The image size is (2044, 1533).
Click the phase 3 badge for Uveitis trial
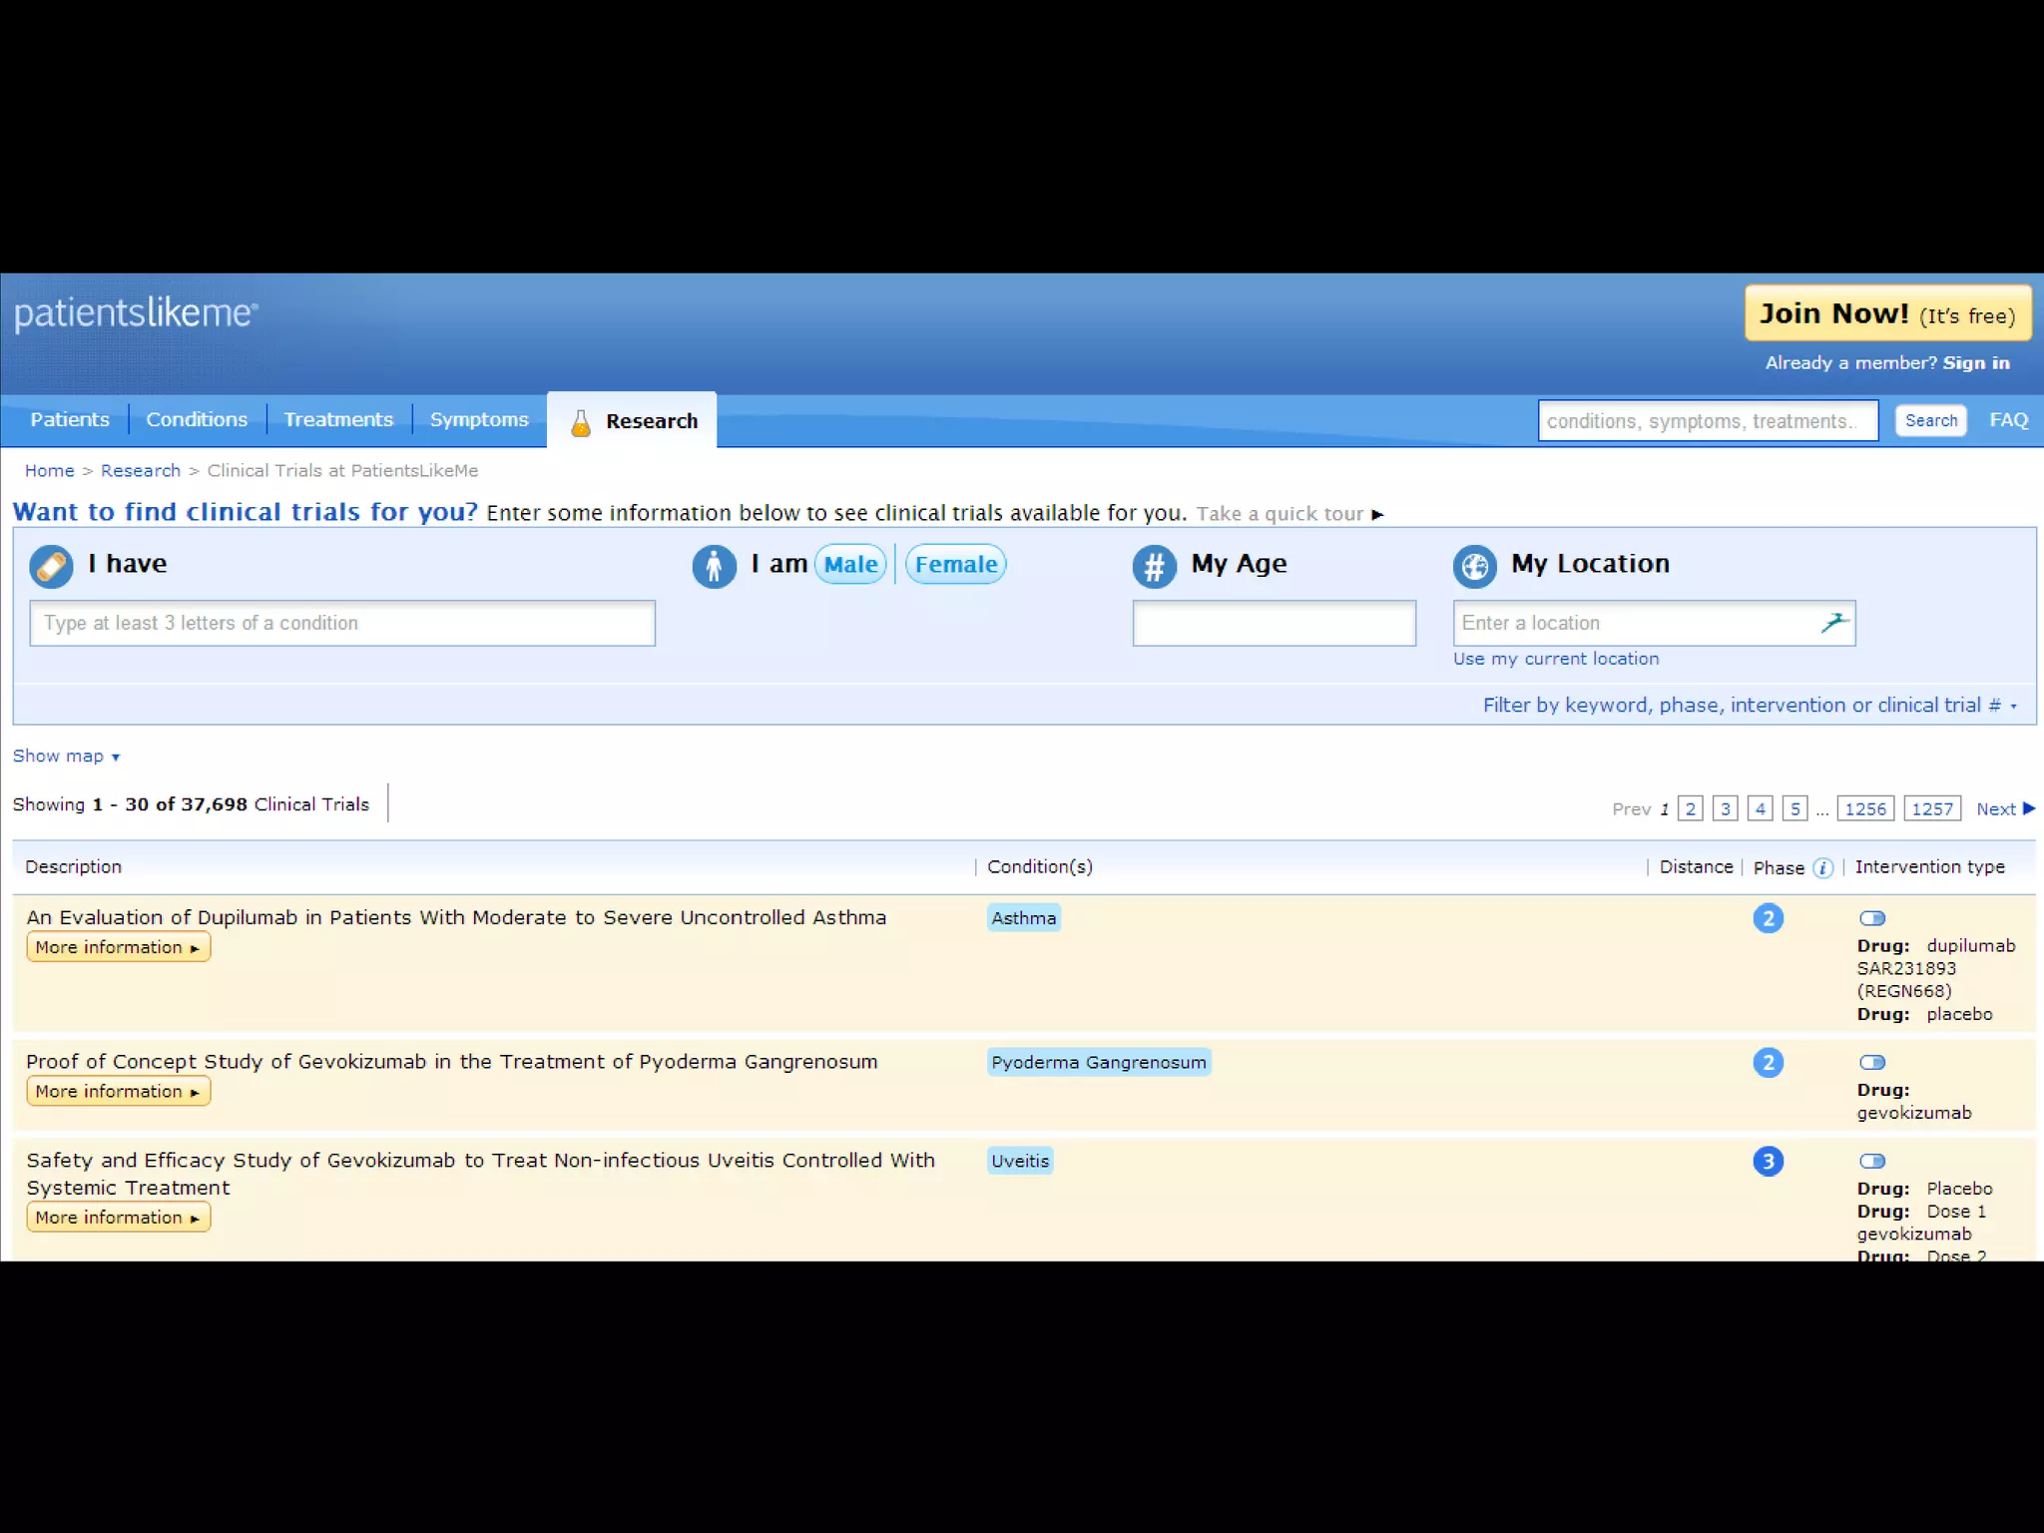(x=1768, y=1161)
